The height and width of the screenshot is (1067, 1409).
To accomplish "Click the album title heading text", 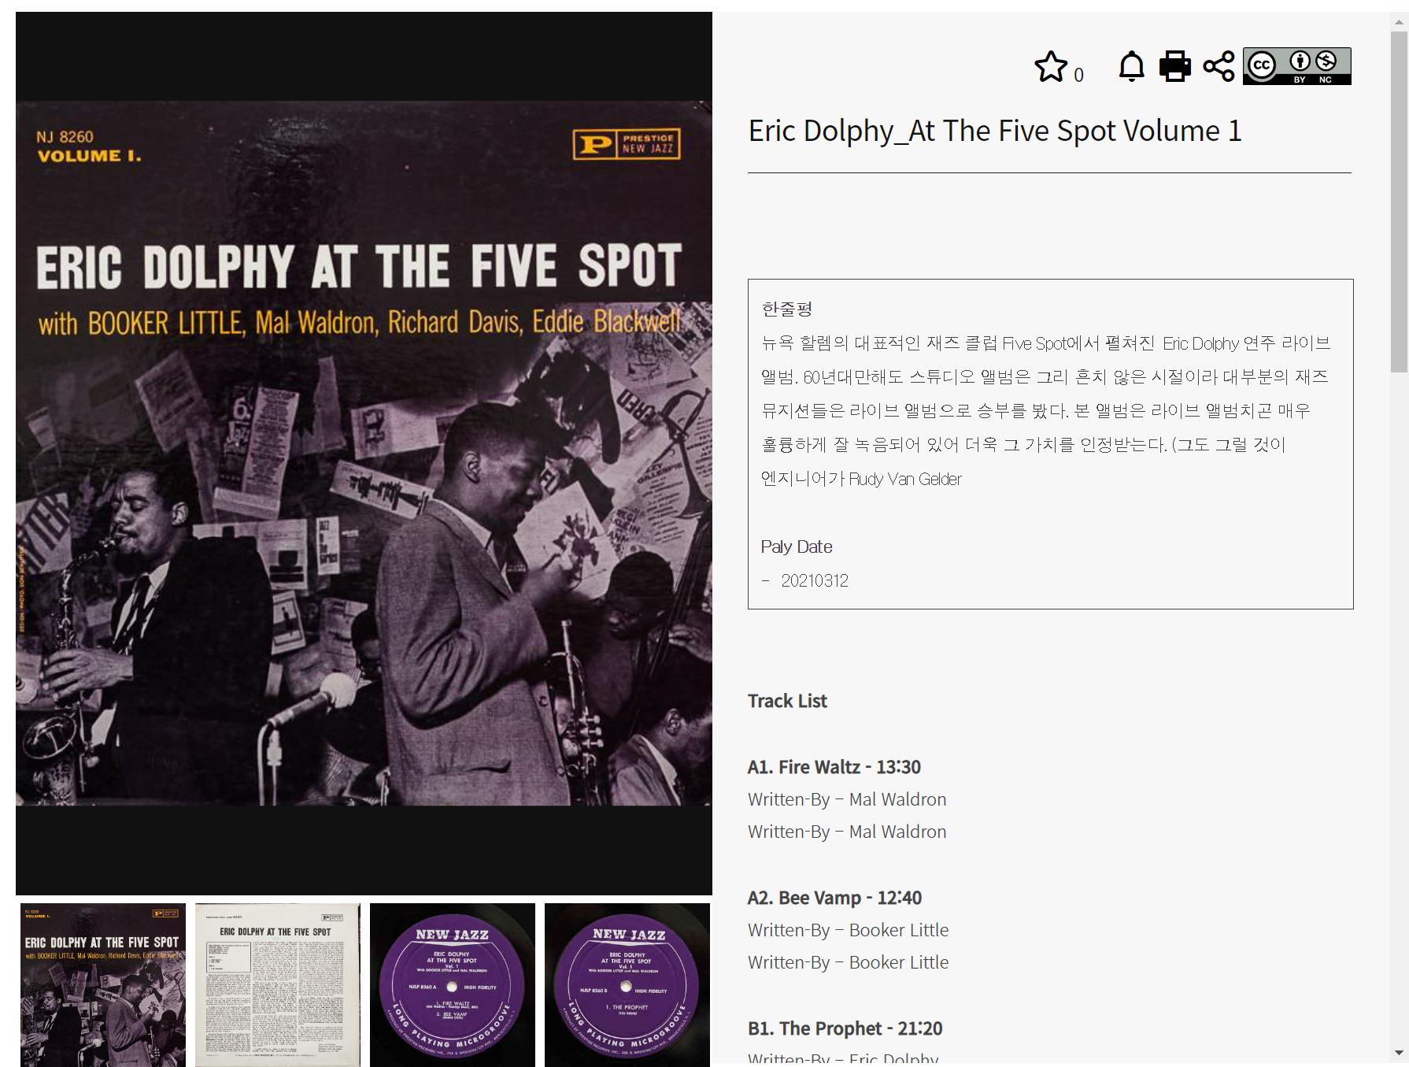I will 995,131.
